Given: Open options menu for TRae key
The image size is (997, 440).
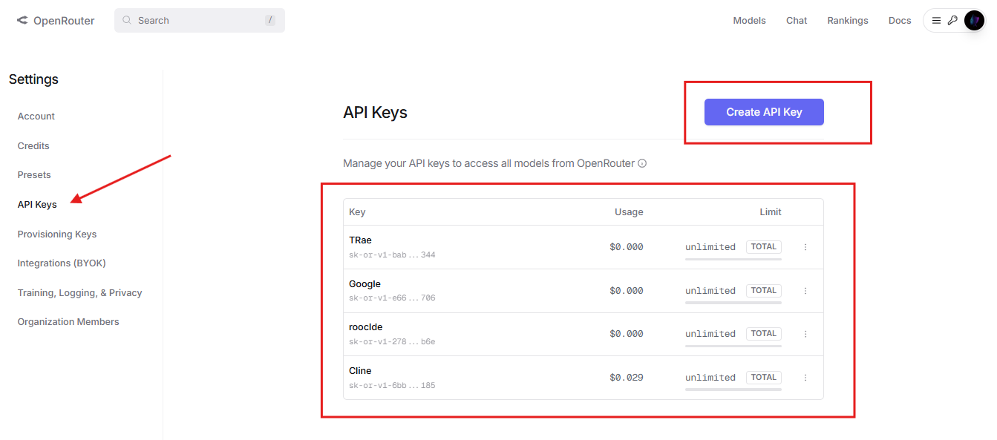Looking at the screenshot, I should (805, 247).
